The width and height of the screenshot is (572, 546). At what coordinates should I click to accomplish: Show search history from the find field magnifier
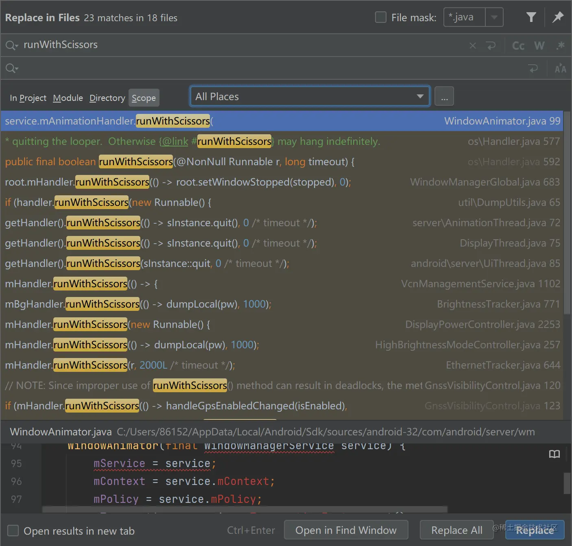point(11,45)
